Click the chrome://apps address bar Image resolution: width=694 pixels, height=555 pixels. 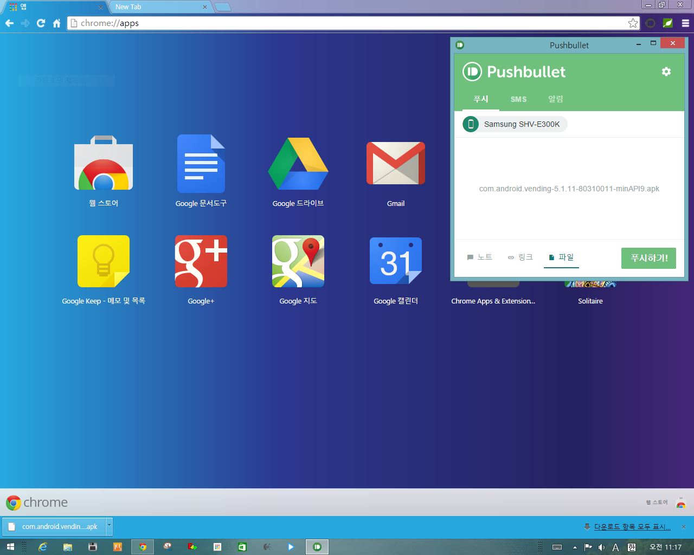click(347, 23)
